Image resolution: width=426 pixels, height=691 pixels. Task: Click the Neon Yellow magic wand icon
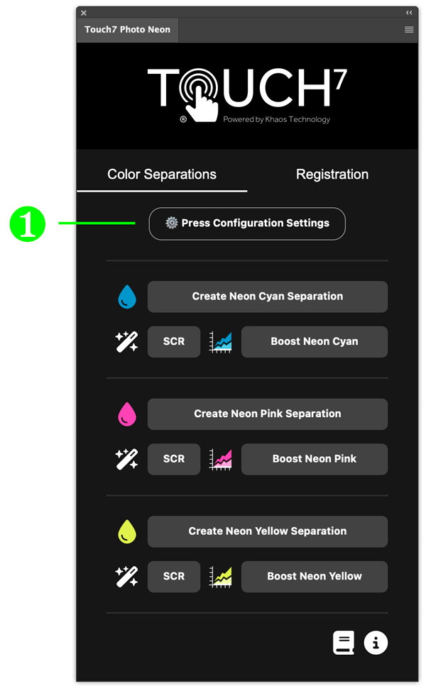126,576
